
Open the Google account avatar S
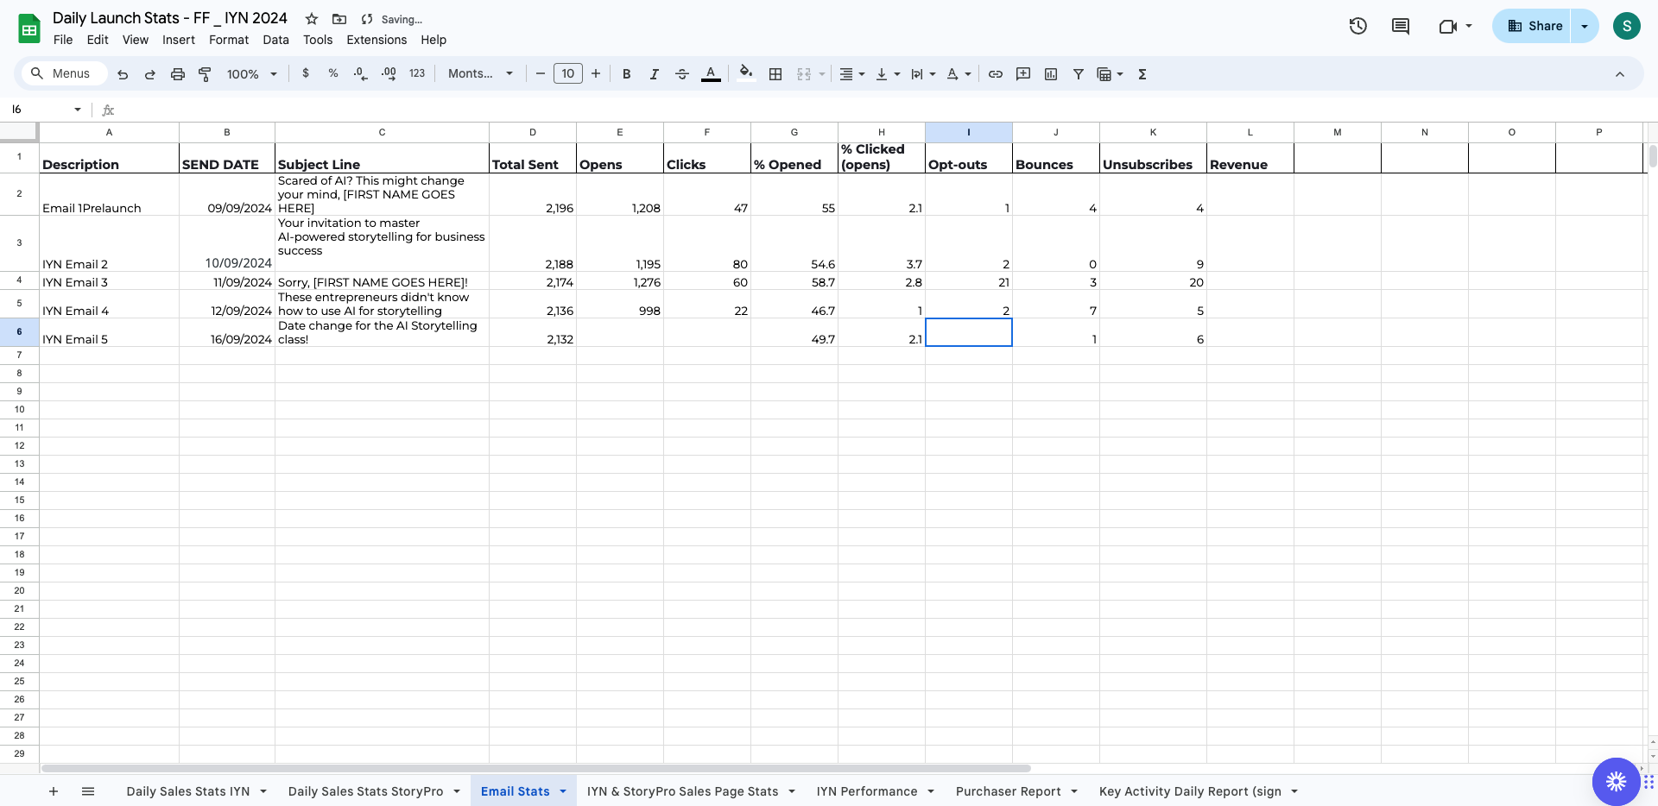pyautogui.click(x=1627, y=26)
